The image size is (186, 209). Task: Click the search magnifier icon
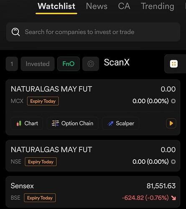click(15, 32)
